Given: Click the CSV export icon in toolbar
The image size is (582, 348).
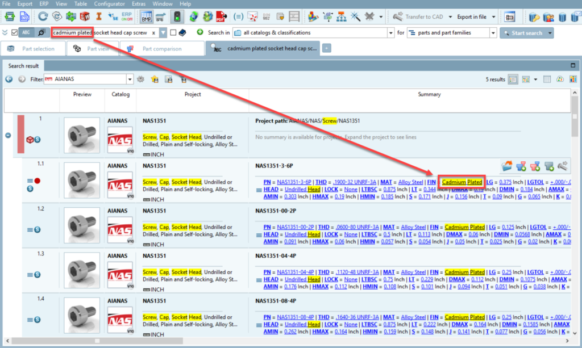Looking at the screenshot, I should point(24,16).
